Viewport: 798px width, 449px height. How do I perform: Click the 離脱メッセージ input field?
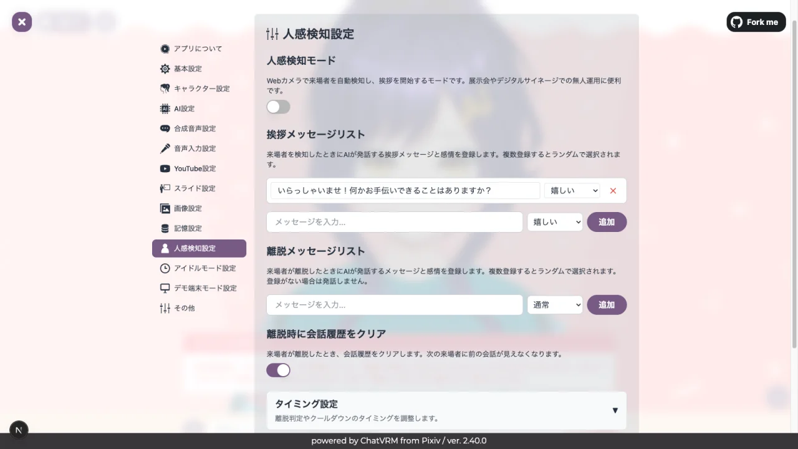[395, 305]
